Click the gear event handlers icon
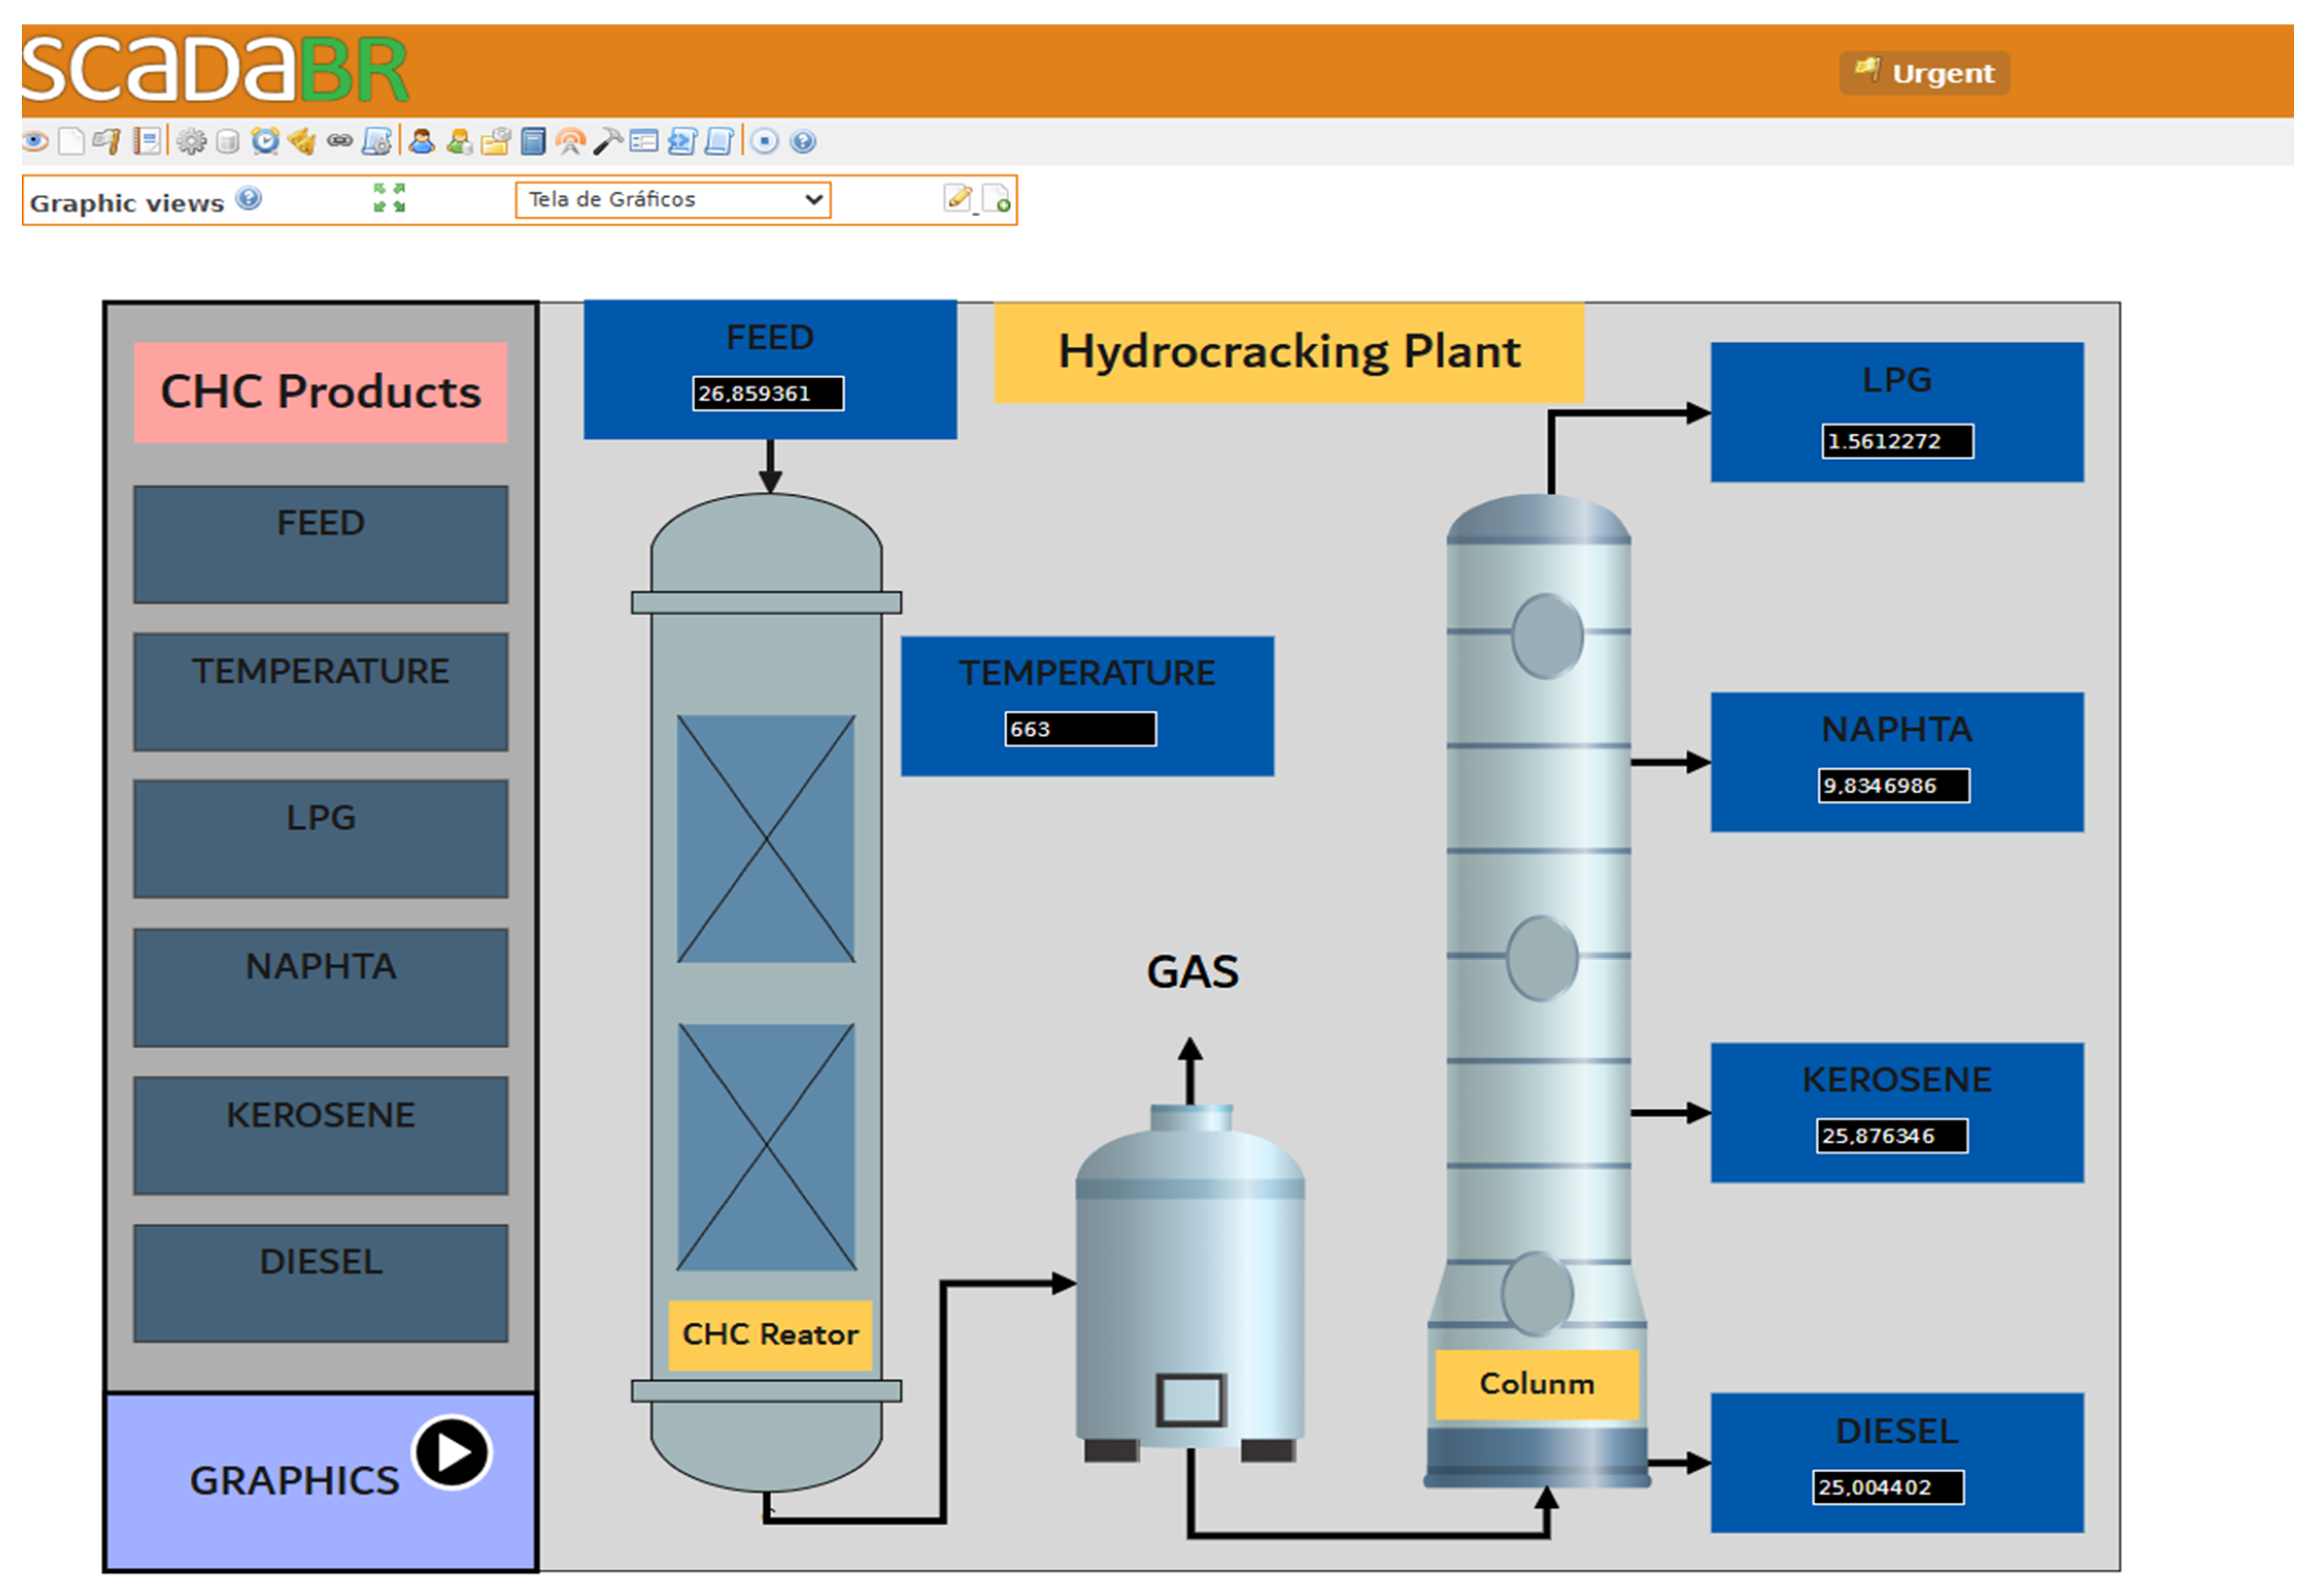The width and height of the screenshot is (2320, 1596). 191,141
